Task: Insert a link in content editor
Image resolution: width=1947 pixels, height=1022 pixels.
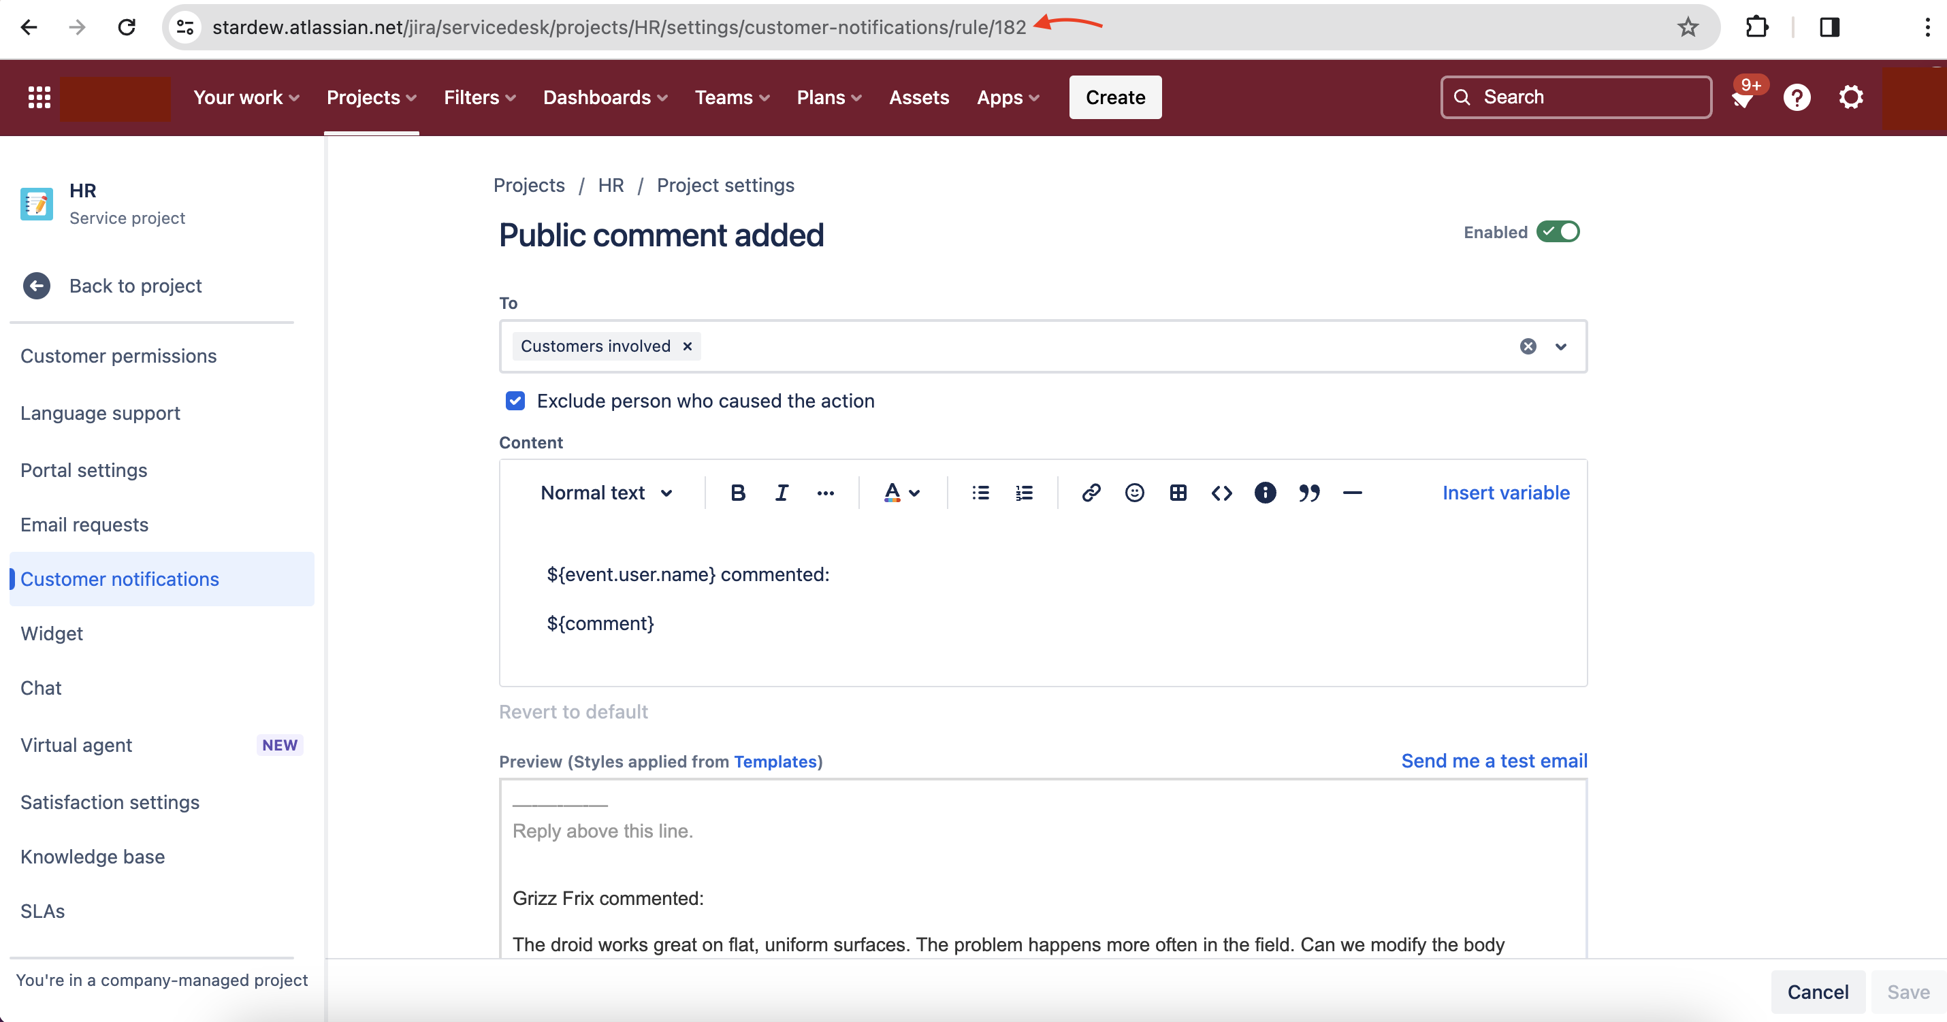Action: 1090,493
